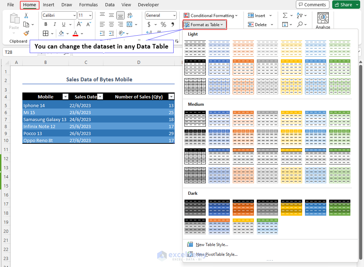The image size is (364, 267).
Task: Expand the Calibri font name dropdown
Action: [74, 15]
